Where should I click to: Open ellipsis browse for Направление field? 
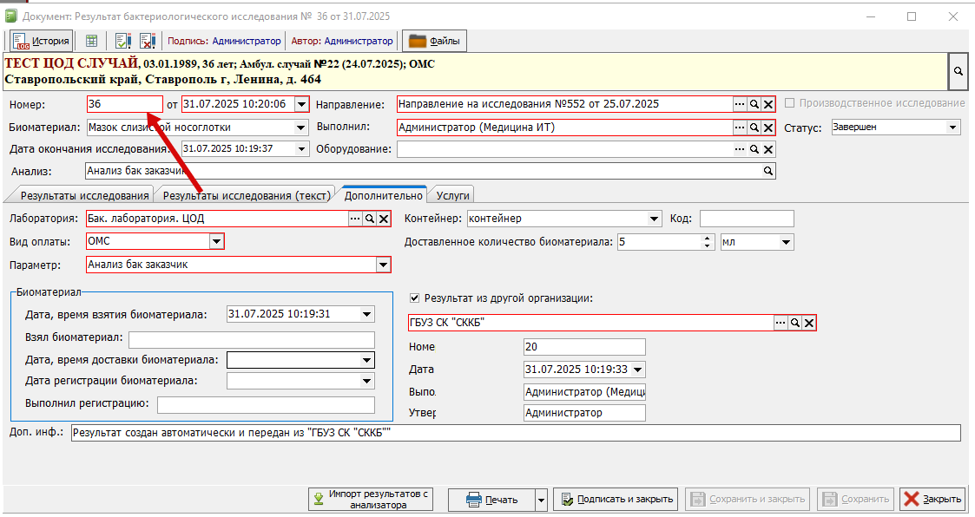[x=740, y=104]
